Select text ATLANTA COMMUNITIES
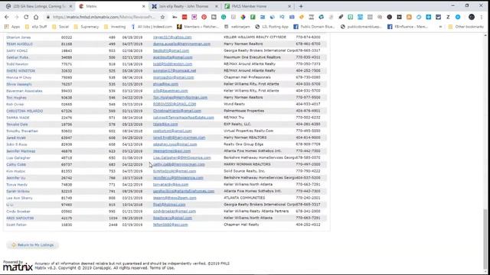The height and width of the screenshot is (275, 490). coord(244,198)
